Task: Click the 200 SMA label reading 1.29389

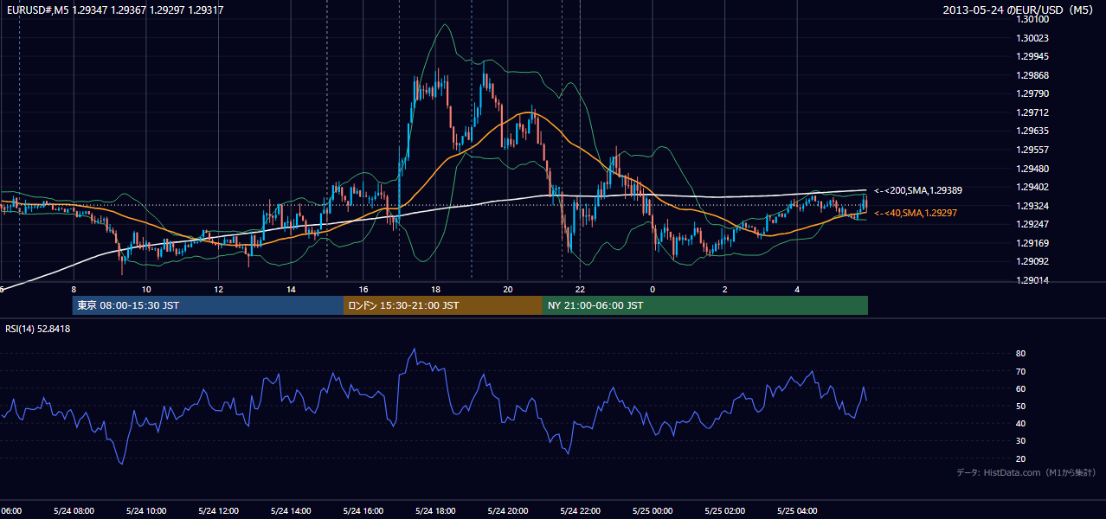Action: (918, 190)
